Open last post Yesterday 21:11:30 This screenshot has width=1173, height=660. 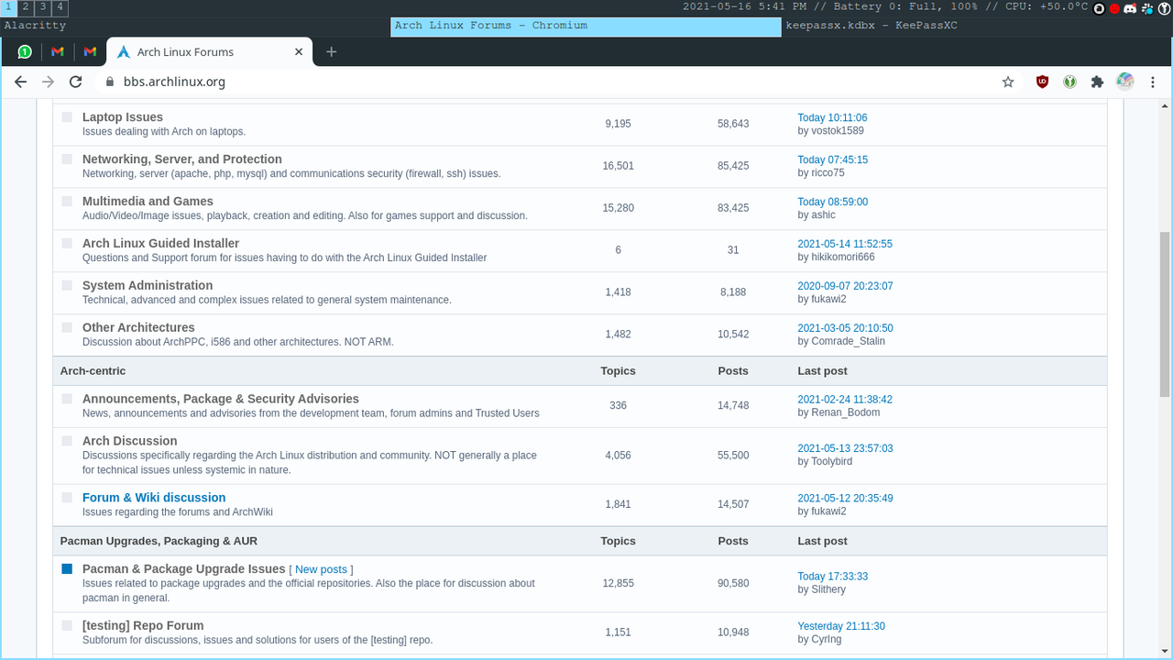pyautogui.click(x=841, y=627)
